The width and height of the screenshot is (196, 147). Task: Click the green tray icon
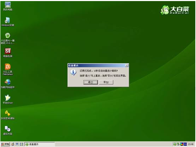pos(174,144)
